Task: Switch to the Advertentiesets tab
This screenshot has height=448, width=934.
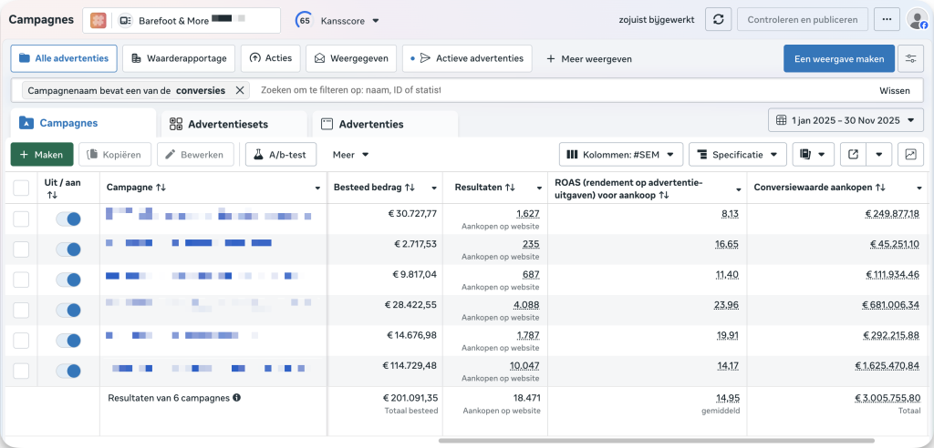Action: [x=233, y=124]
